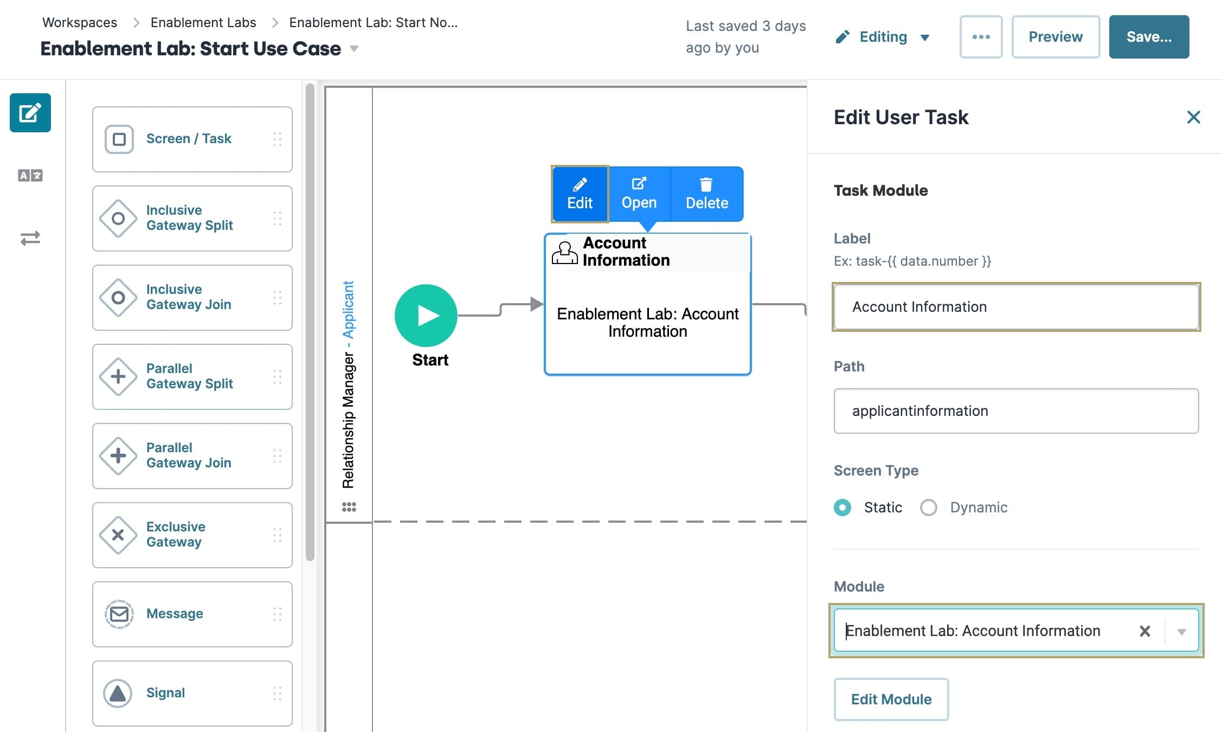Select the Exclusive Gateway X icon
Screen dimensions: 1222x732
click(x=118, y=535)
